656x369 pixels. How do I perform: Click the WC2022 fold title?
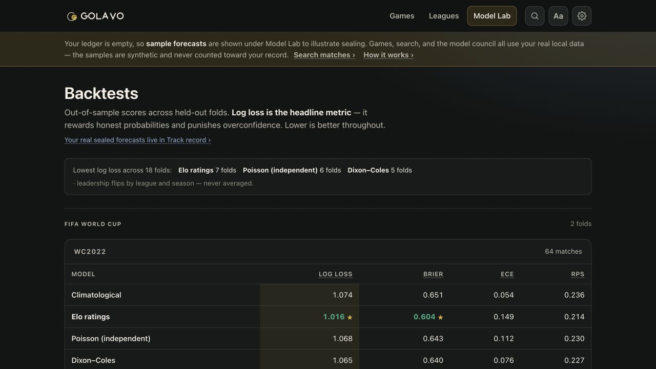pos(90,252)
